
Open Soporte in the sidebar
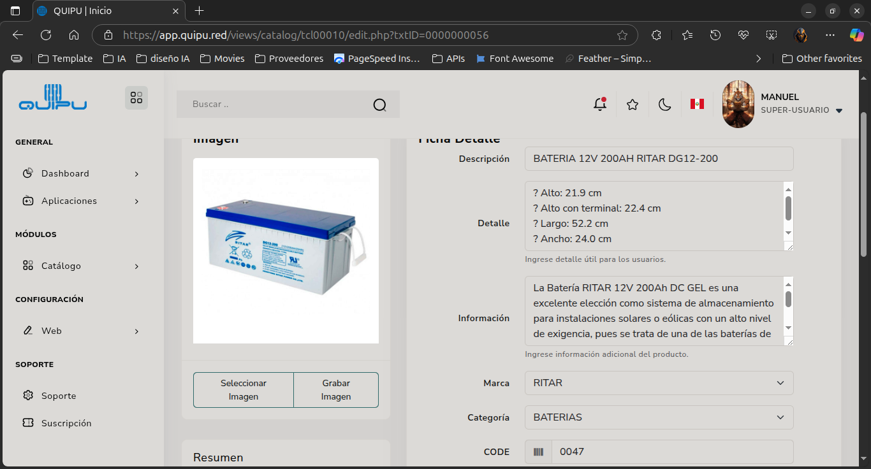coord(59,396)
